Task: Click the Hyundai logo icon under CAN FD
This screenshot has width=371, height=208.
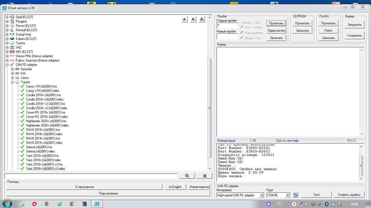Action: tap(17, 69)
